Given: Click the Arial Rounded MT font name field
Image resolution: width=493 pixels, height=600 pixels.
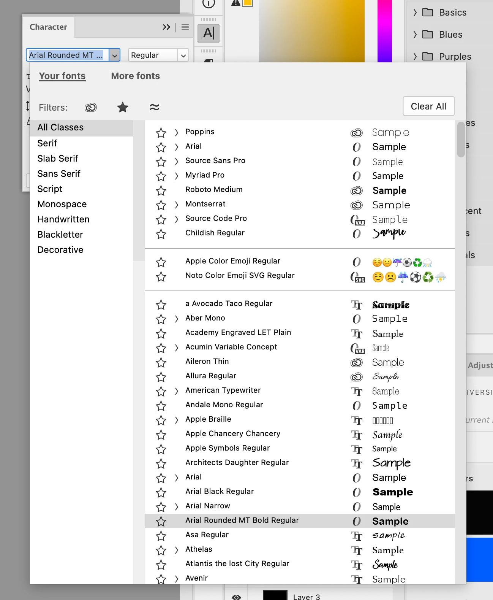Looking at the screenshot, I should click(x=68, y=55).
